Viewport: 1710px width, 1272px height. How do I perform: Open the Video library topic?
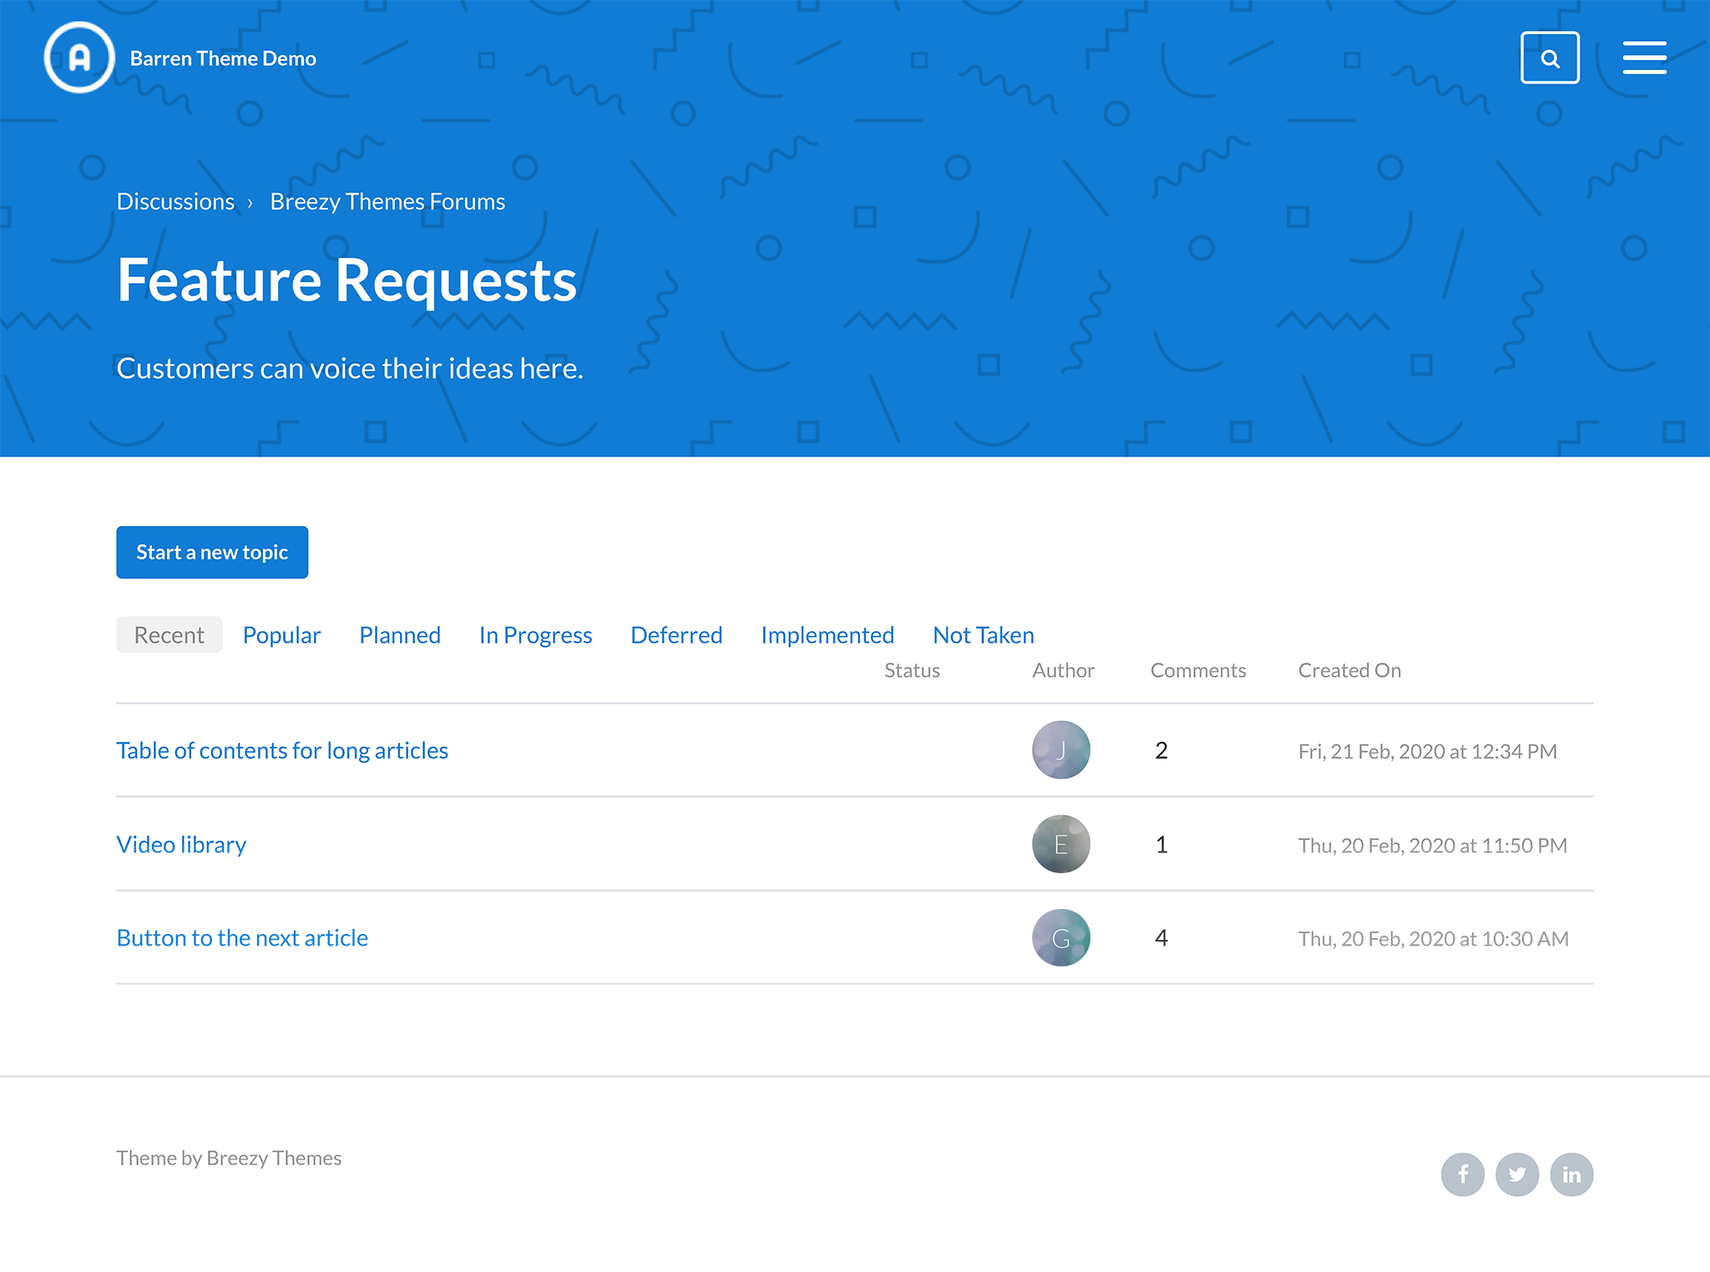[181, 845]
